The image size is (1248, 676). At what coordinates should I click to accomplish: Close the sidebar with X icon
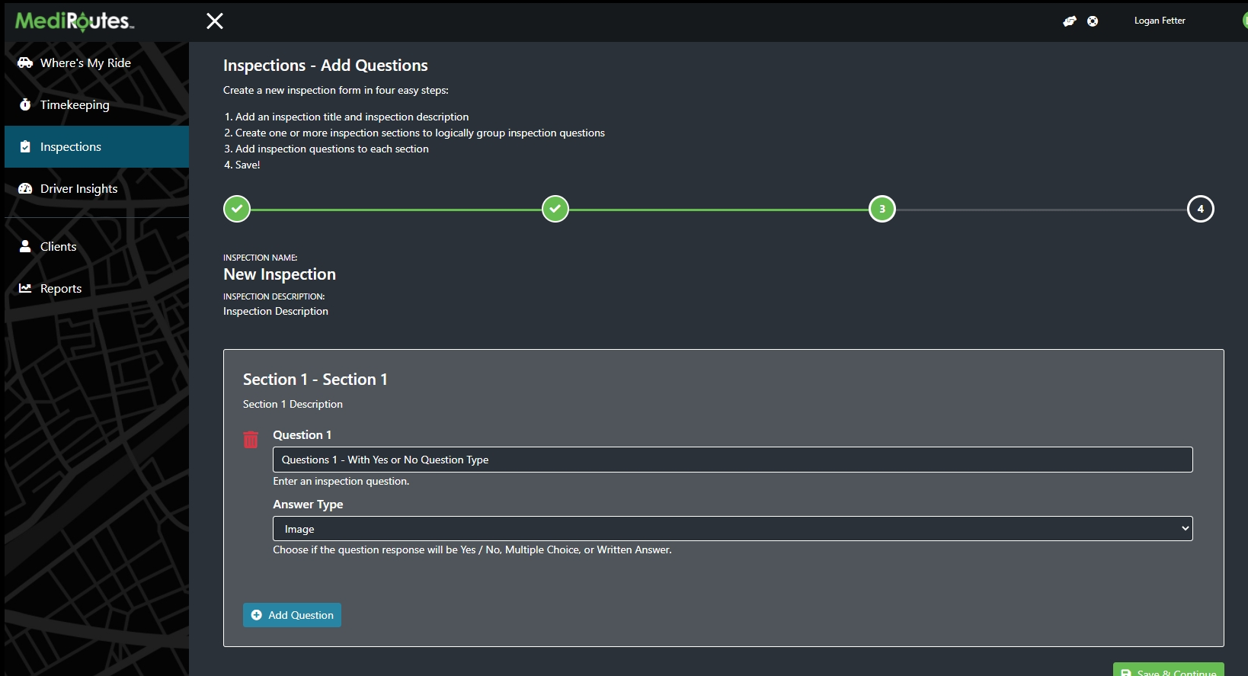pos(215,21)
